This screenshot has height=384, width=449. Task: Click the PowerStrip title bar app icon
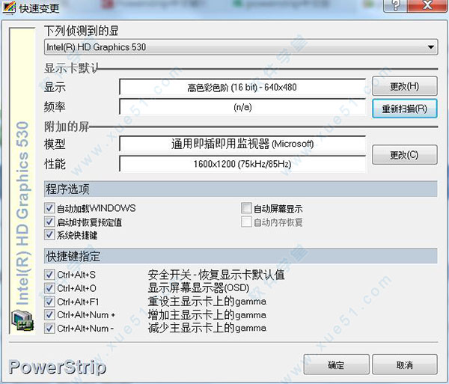coord(8,7)
